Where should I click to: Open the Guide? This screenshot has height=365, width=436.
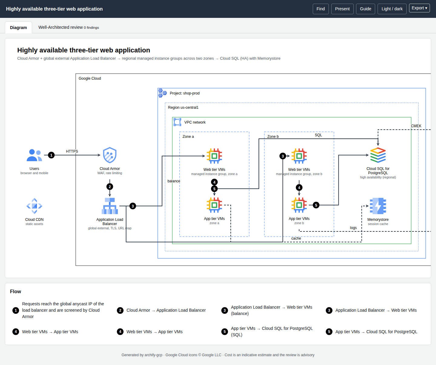pos(365,9)
